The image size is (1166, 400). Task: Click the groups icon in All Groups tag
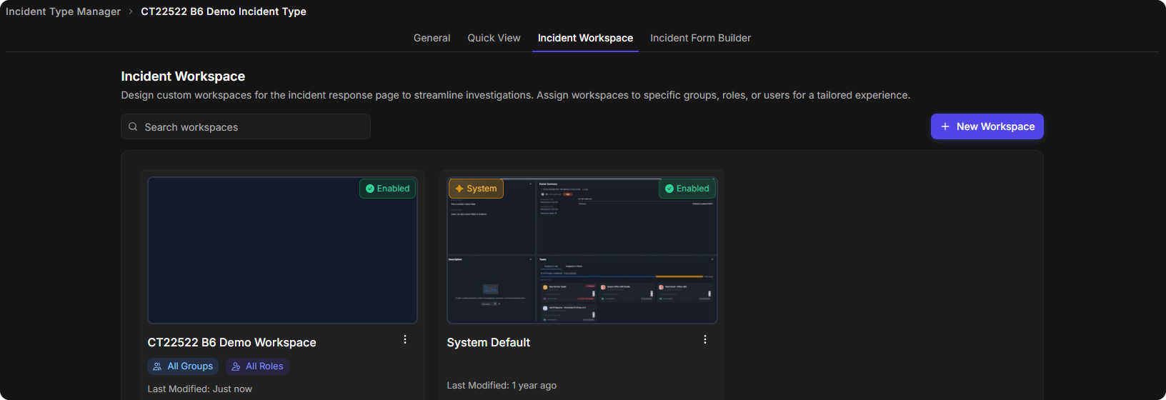point(158,366)
